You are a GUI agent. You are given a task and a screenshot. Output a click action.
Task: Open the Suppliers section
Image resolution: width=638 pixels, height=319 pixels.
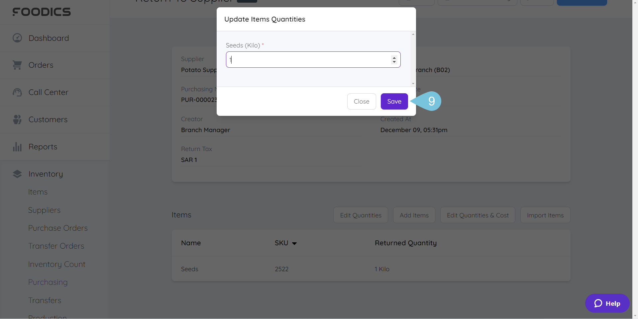click(x=44, y=210)
